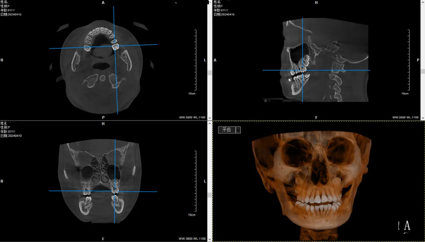Click the 10cm scale ruler in axial view

pos(196,60)
